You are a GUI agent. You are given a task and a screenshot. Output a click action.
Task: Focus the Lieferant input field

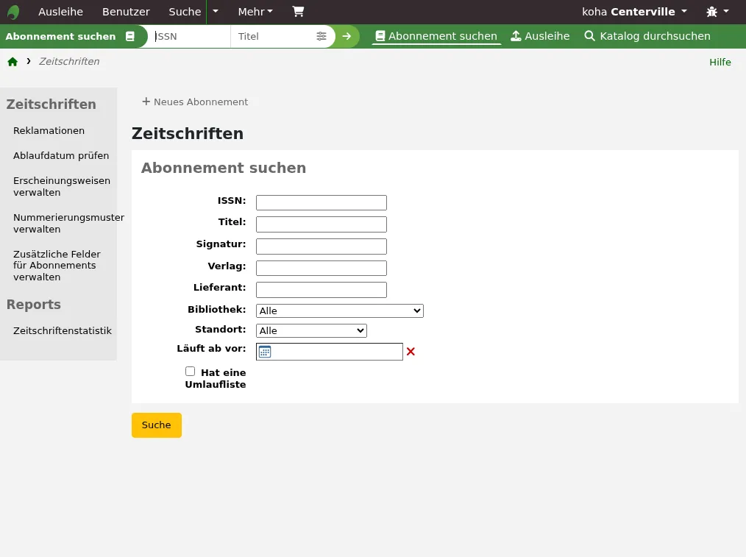(322, 290)
